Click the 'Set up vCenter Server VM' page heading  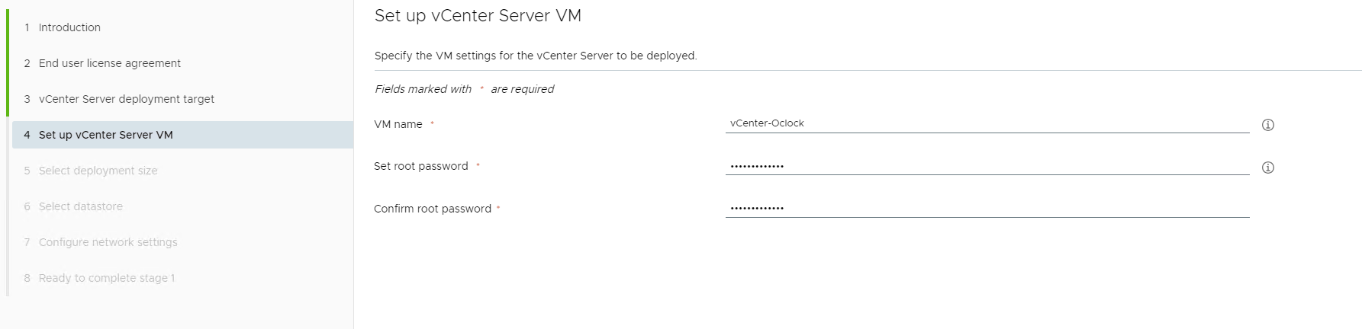point(478,16)
